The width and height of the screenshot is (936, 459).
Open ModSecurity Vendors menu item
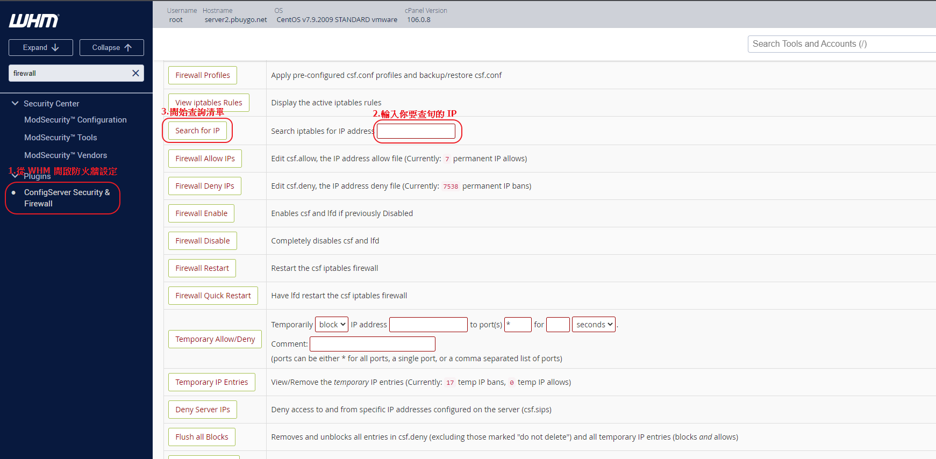click(x=66, y=155)
